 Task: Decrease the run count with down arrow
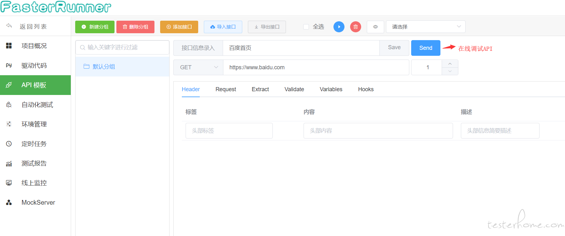tap(450, 71)
